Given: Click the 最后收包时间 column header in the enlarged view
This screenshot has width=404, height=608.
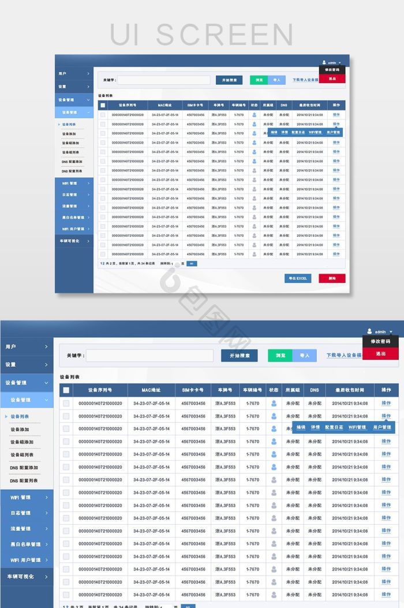Looking at the screenshot, I should tap(350, 390).
